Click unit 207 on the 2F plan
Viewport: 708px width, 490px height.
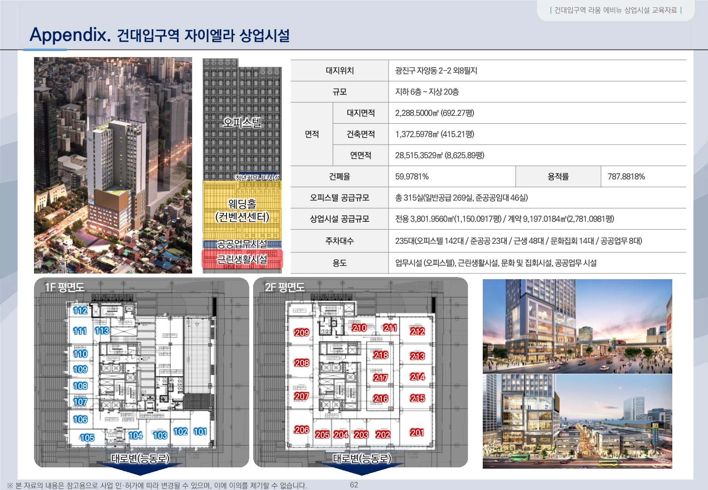pos(301,396)
